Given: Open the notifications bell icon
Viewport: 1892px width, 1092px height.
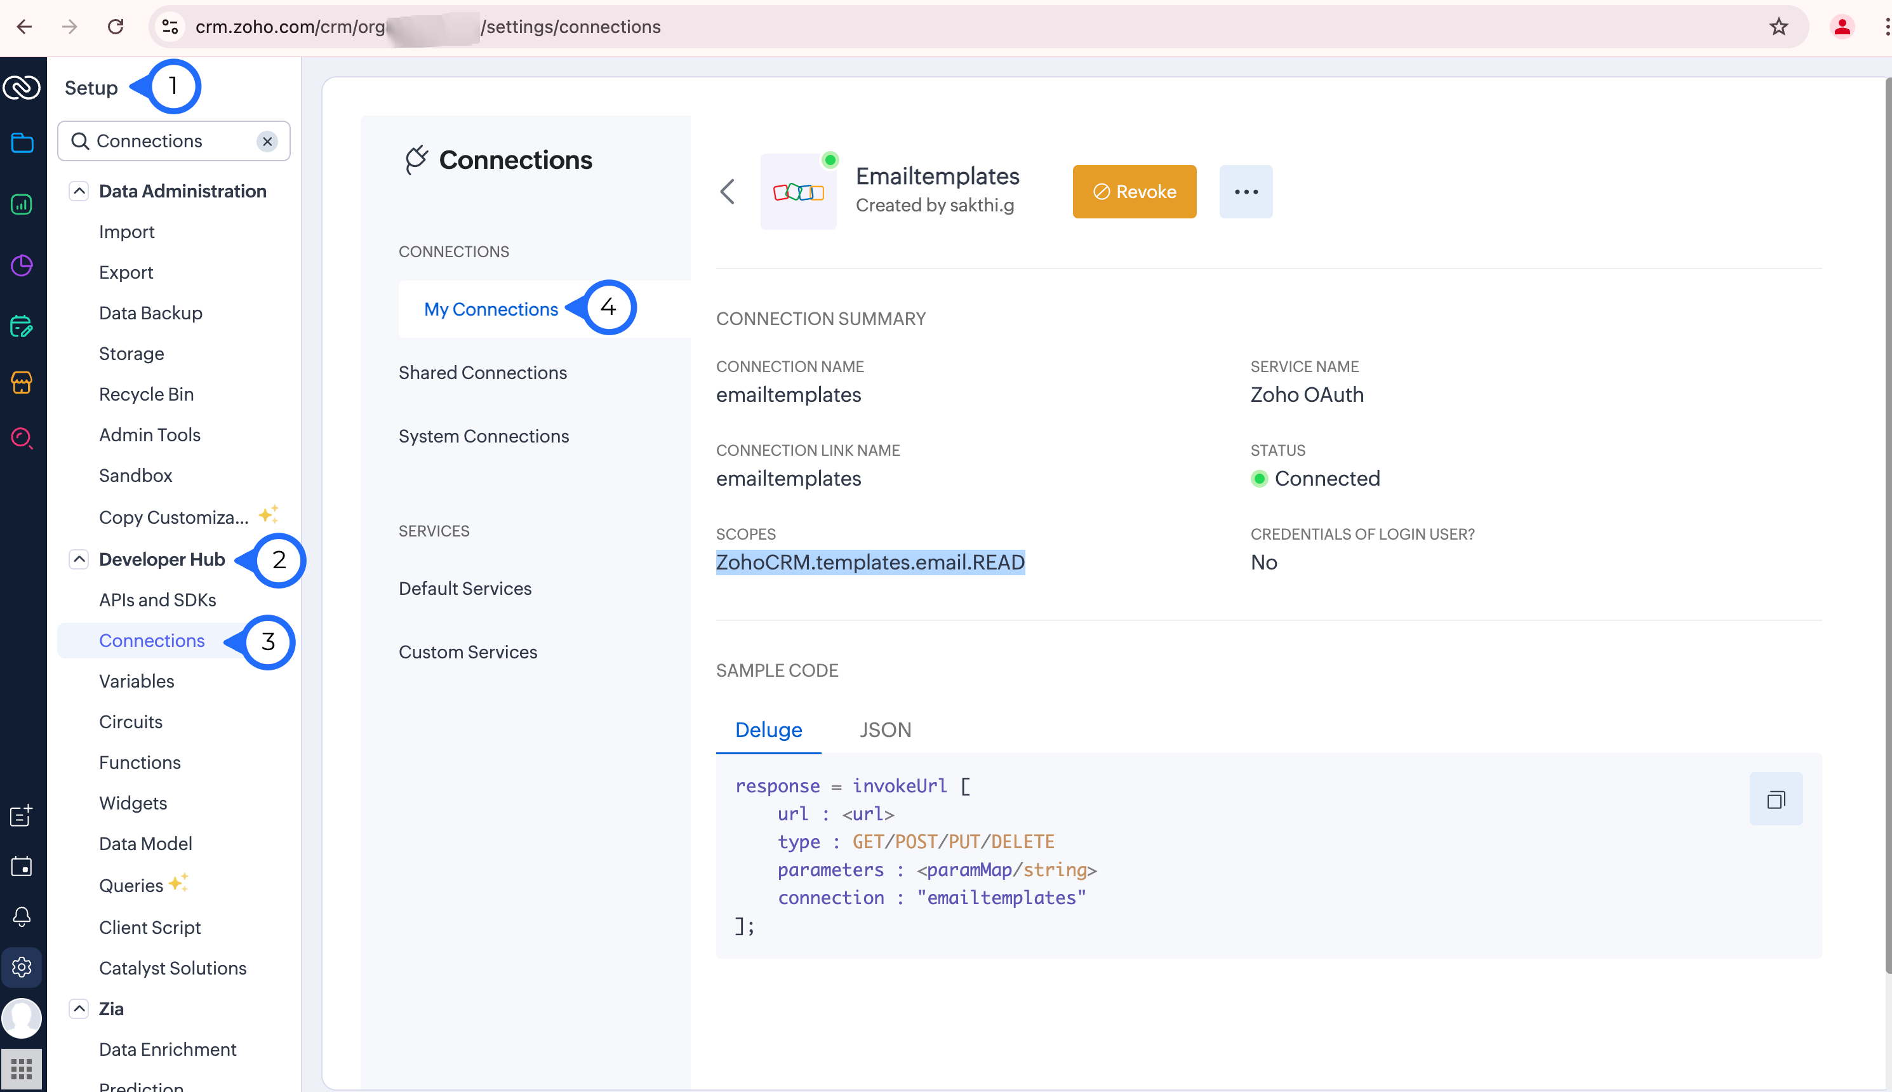Looking at the screenshot, I should pos(22,916).
